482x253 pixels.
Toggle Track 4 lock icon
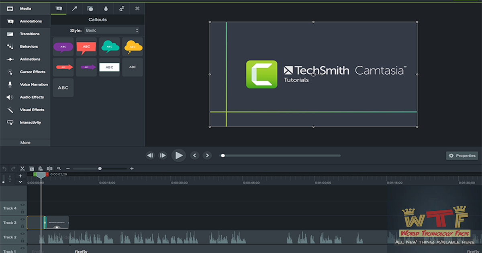tap(22, 211)
